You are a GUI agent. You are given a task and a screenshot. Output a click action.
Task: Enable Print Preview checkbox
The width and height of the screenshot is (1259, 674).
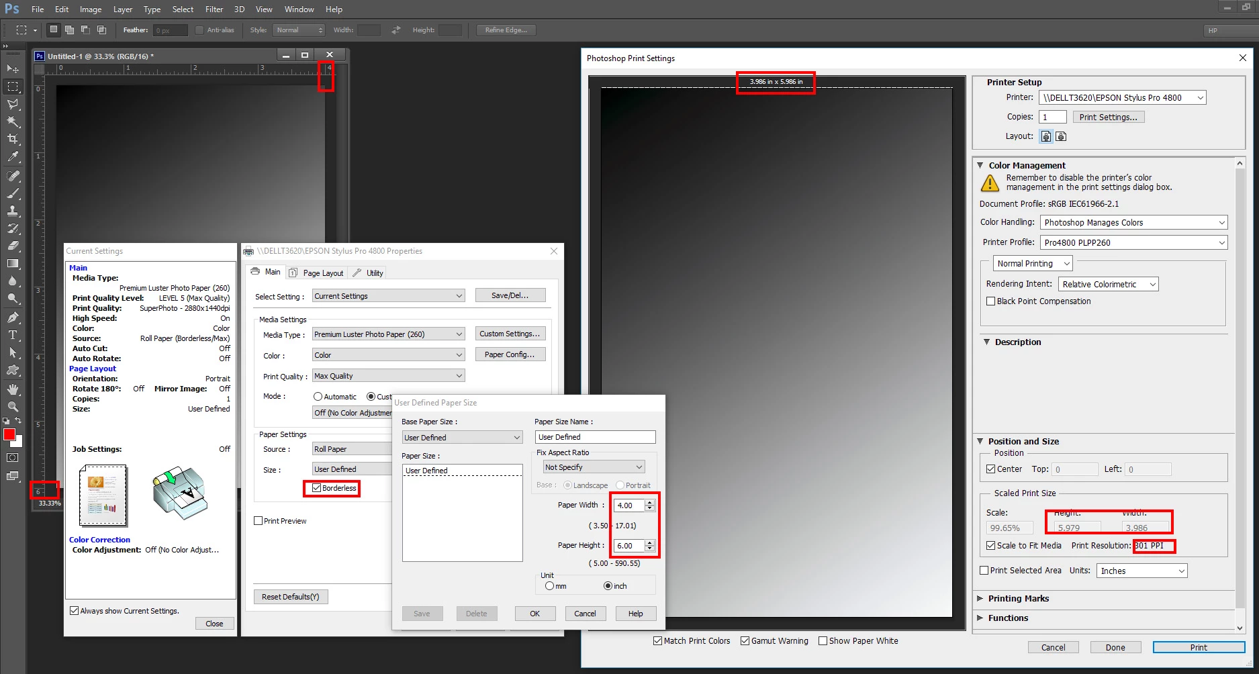(x=259, y=521)
